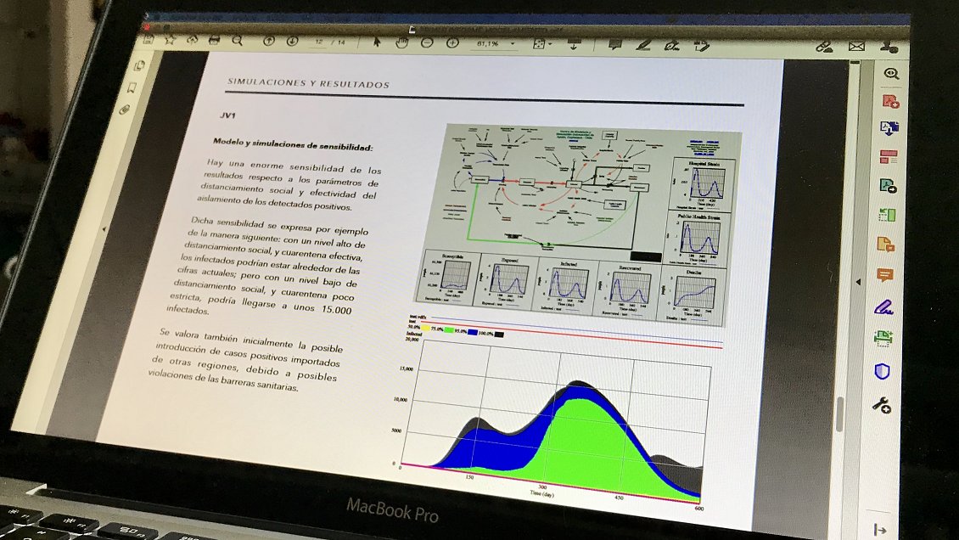Switch to the hand pan tool
Viewport: 959px width, 540px height.
click(401, 42)
